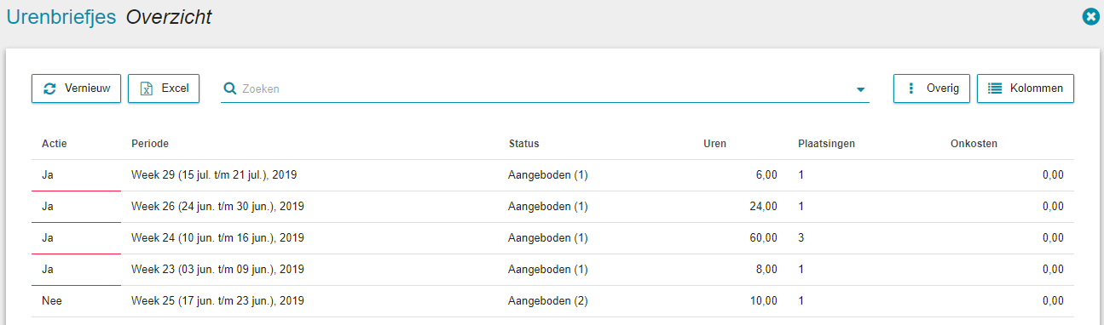Sort by the Uren column header

tap(714, 144)
